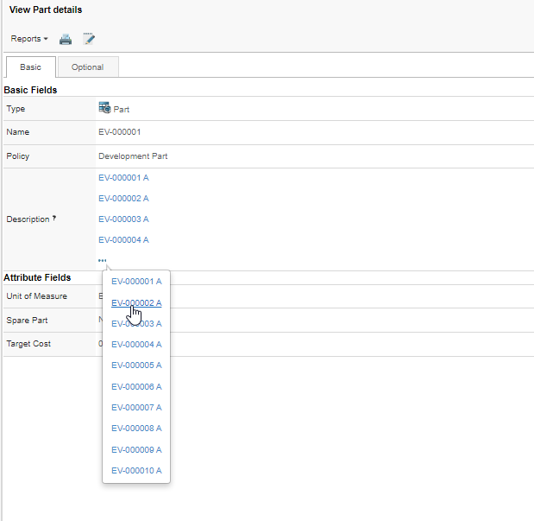Select underlined EV-000002 A in popup list
This screenshot has height=521, width=534.
(136, 302)
